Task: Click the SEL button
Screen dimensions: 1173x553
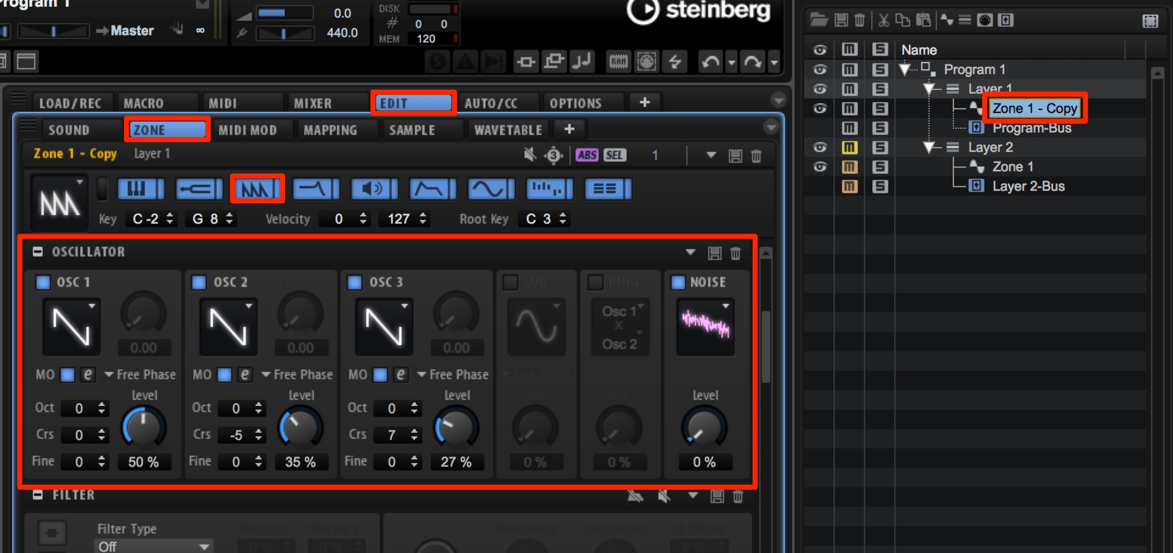Action: pyautogui.click(x=614, y=155)
